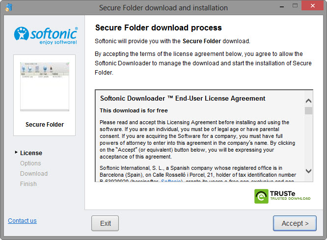
Task: Select the Finish step in sidebar
Action: 28,184
